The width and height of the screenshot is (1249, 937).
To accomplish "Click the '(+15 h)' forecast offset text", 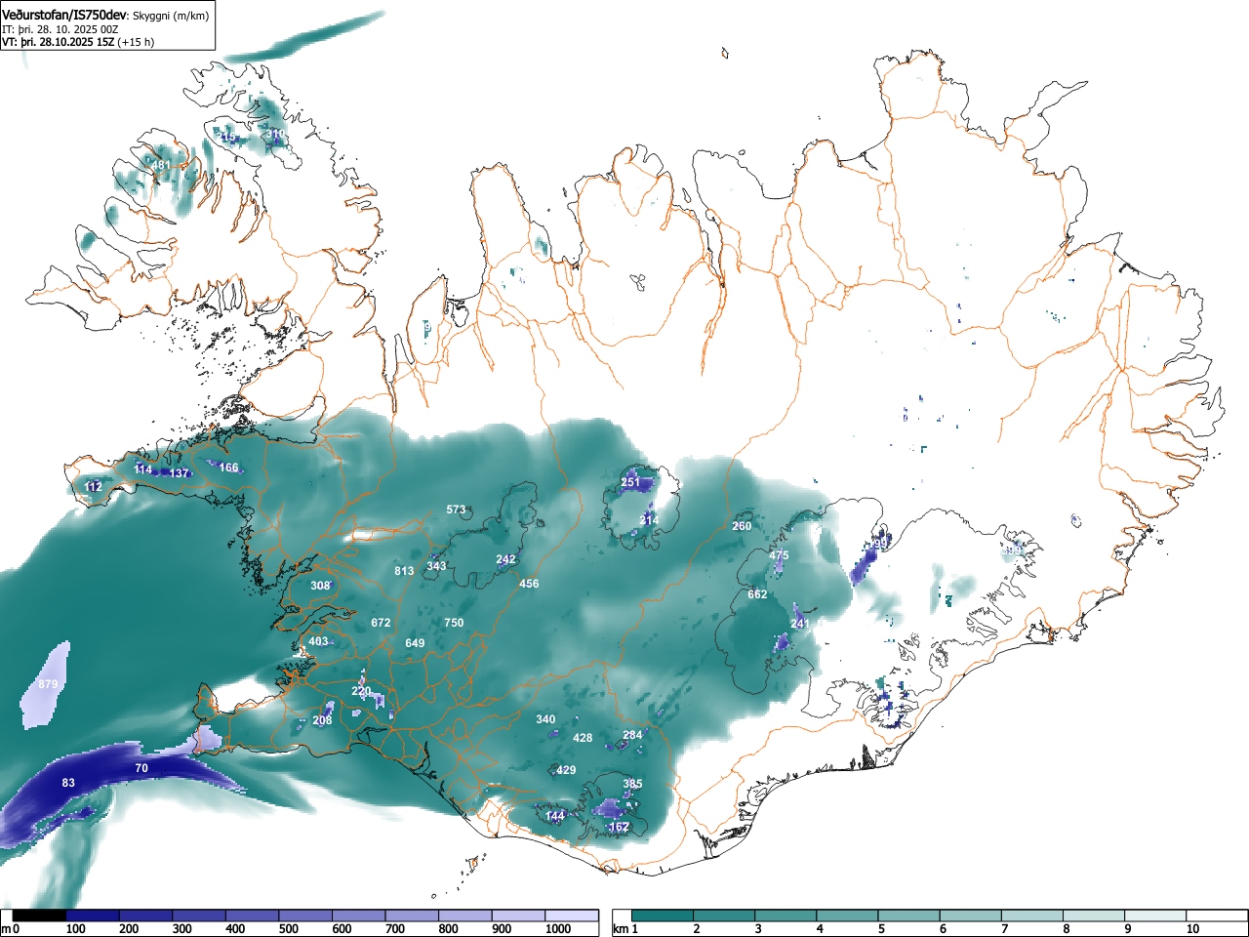I will coord(136,42).
